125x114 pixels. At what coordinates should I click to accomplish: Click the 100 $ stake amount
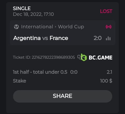click(106, 81)
